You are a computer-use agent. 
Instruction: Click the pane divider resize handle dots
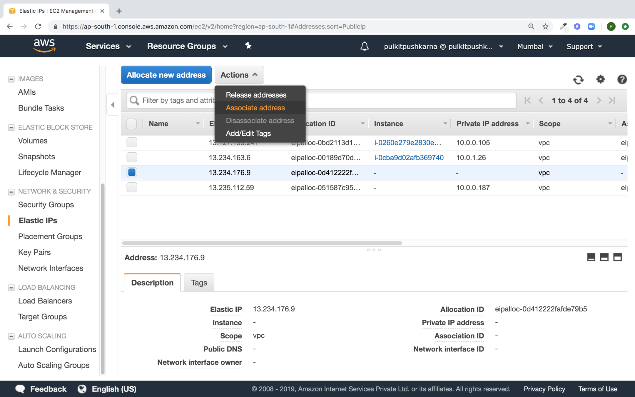[x=374, y=249]
